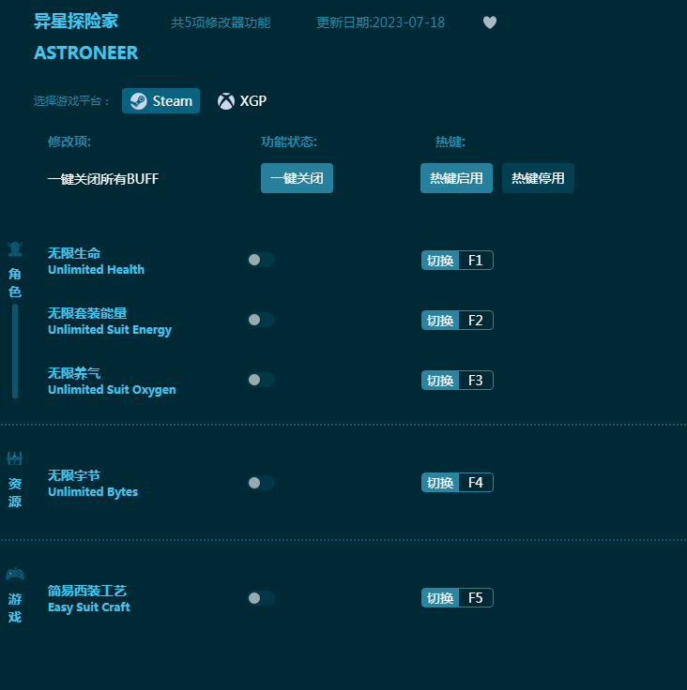Viewport: 687px width, 690px height.
Task: Click the resources category basket icon
Action: pos(14,458)
